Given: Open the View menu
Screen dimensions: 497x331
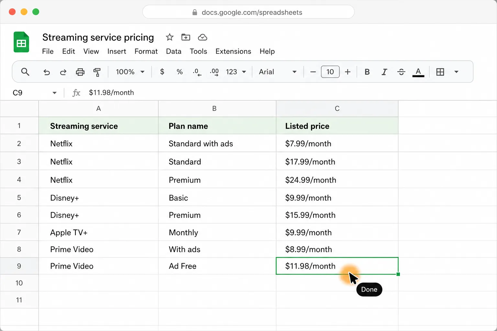Looking at the screenshot, I should point(91,51).
